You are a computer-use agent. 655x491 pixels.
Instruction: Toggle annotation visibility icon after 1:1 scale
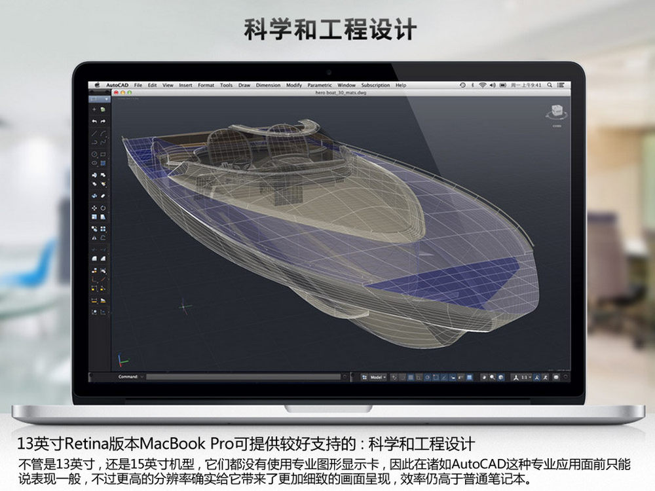point(536,377)
